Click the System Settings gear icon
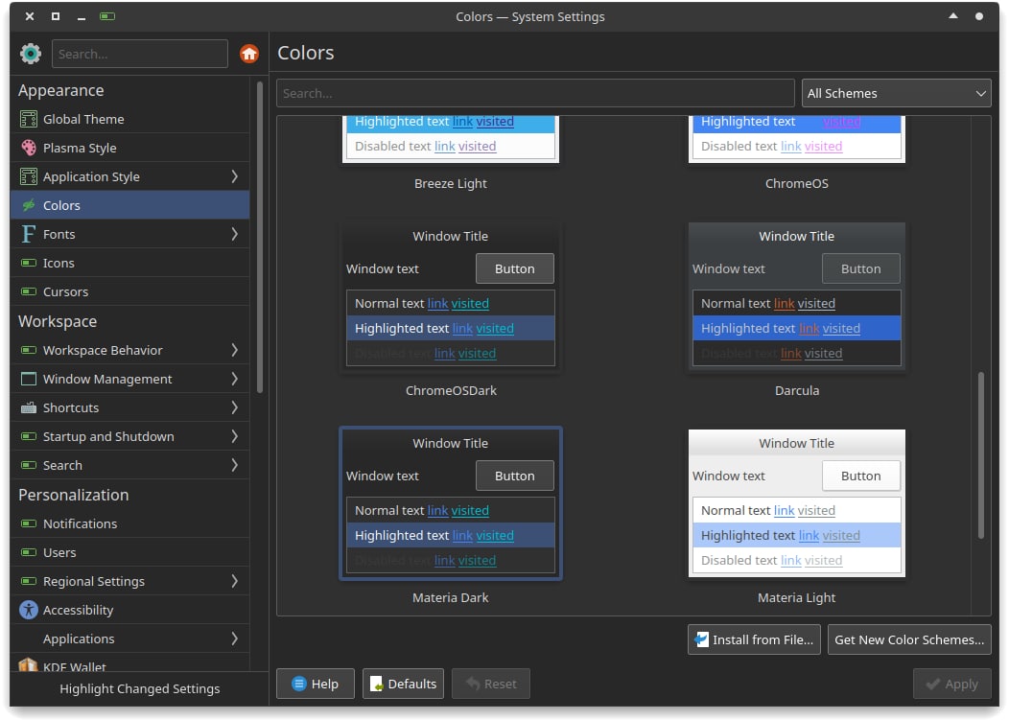The width and height of the screenshot is (1009, 720). [x=31, y=54]
